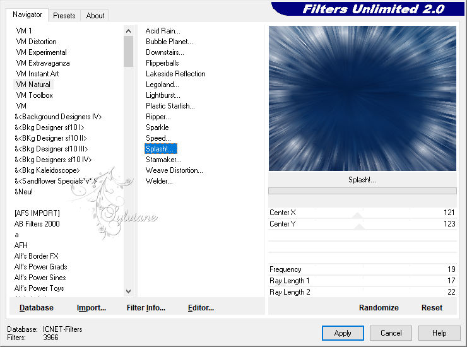Open the Help button

[x=439, y=333]
